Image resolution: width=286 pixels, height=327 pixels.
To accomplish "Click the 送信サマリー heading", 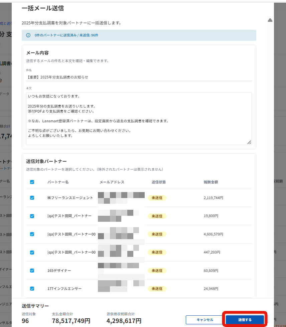I will point(35,306).
